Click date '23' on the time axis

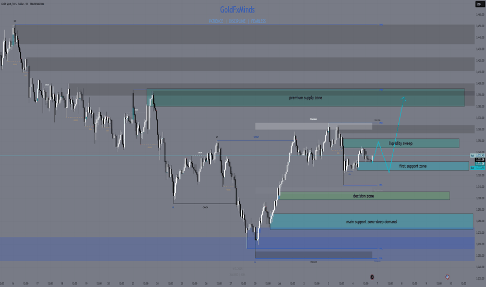click(x=133, y=283)
